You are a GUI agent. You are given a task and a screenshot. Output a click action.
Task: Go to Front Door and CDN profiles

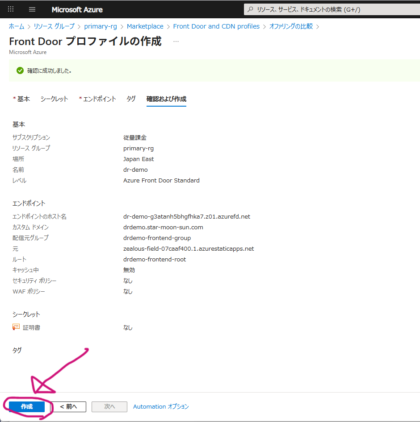coord(216,26)
